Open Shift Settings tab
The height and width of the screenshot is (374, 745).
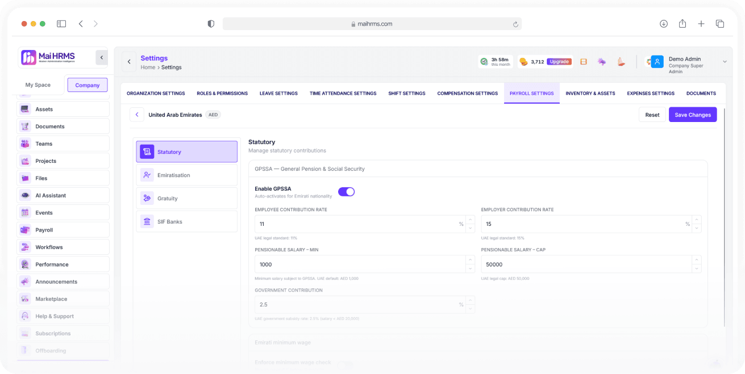click(x=407, y=94)
